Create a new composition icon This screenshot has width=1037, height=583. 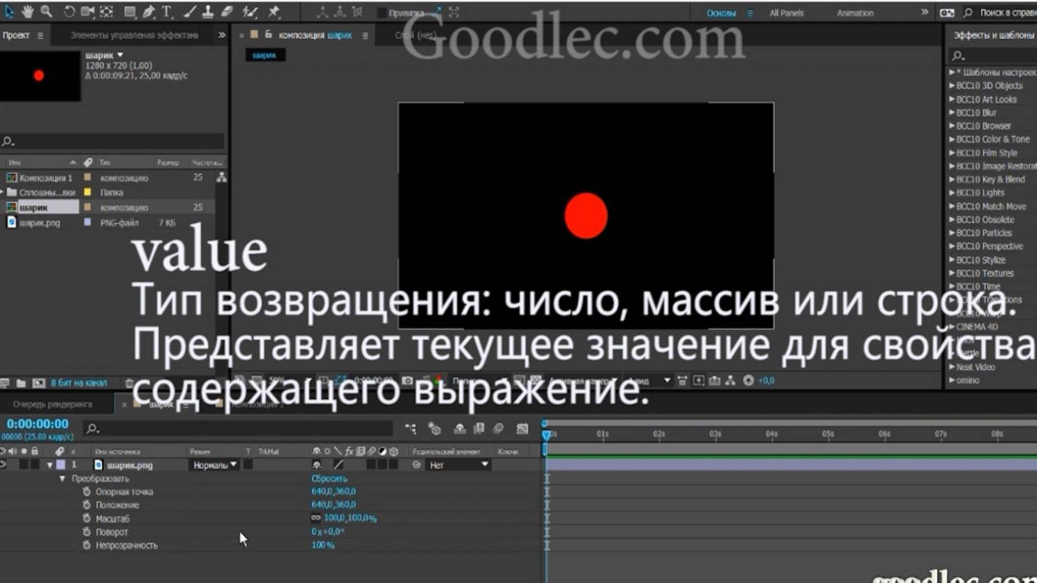[38, 383]
